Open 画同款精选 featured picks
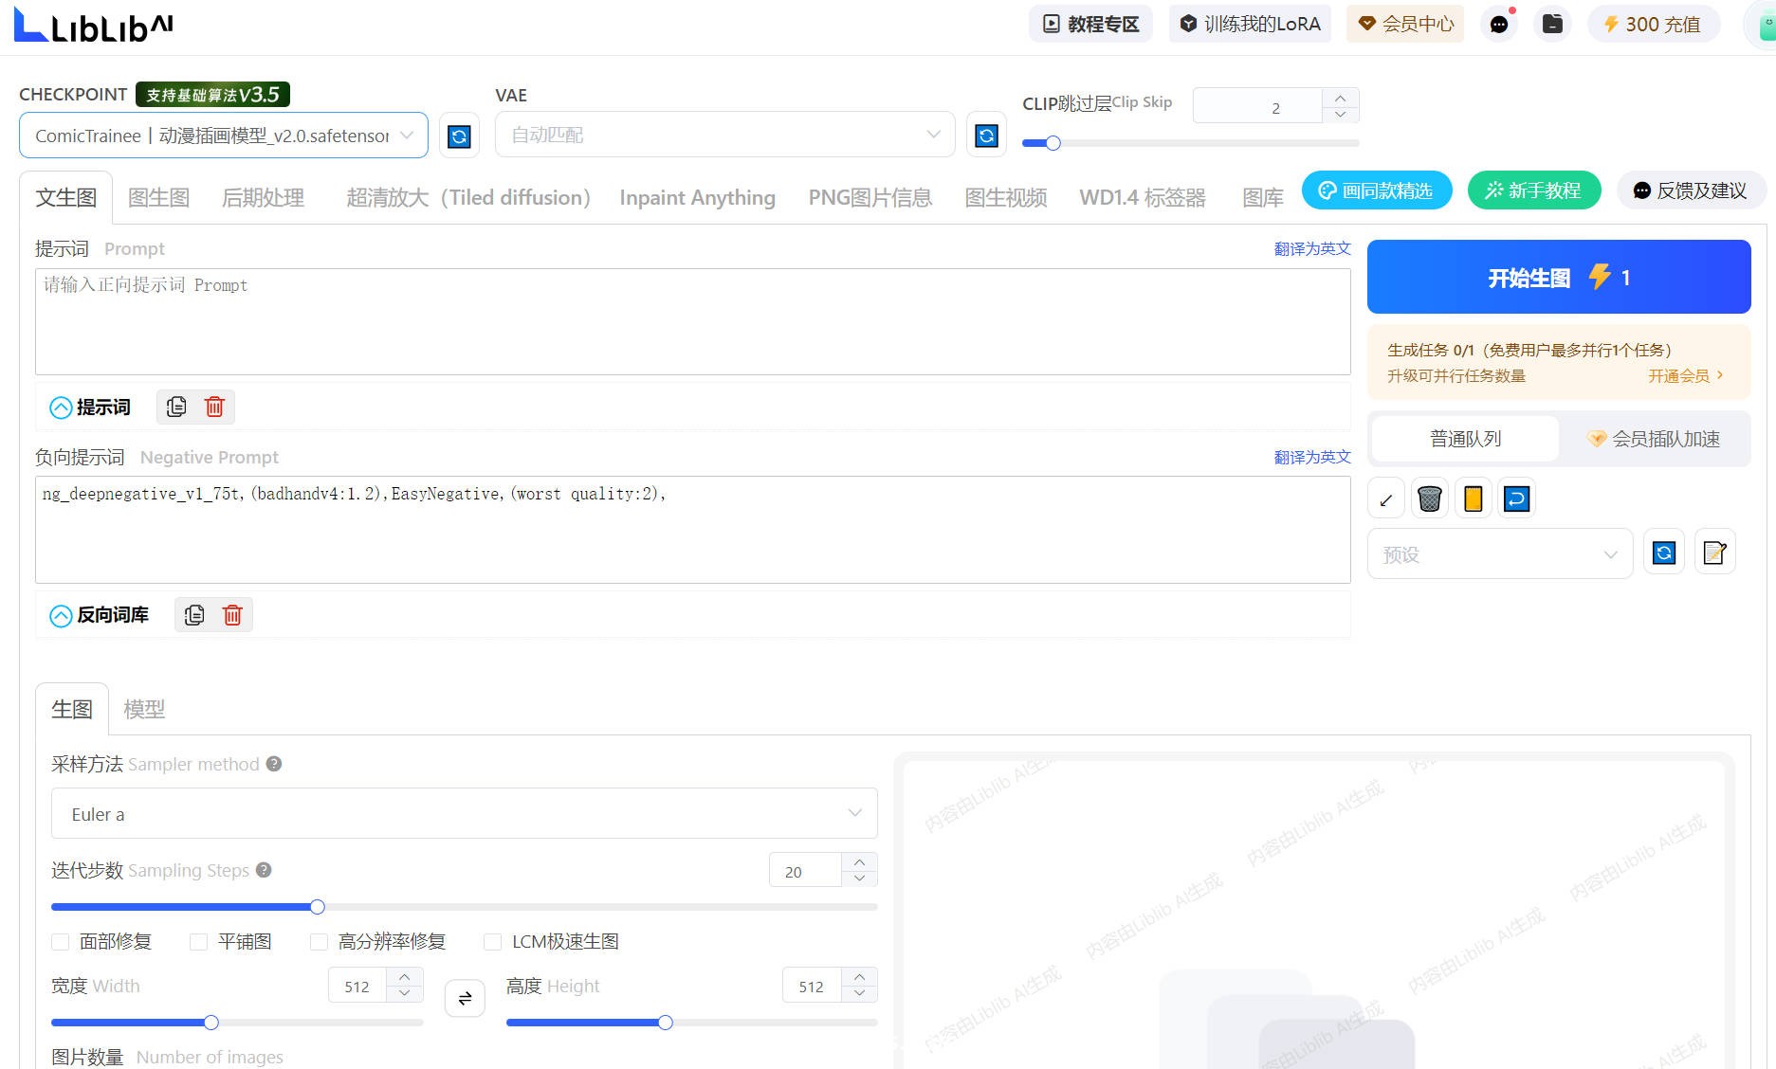1776x1069 pixels. tap(1377, 190)
